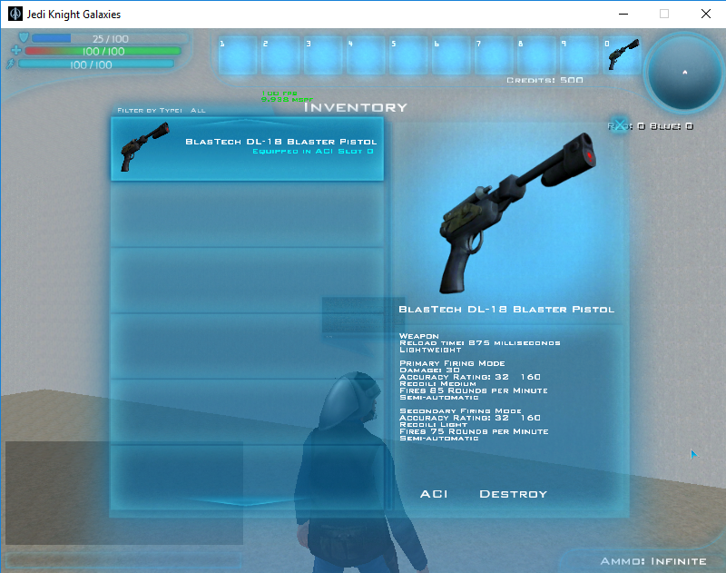Image resolution: width=726 pixels, height=573 pixels.
Task: Click the shield icon beside the 25/100 bar
Action: point(24,37)
